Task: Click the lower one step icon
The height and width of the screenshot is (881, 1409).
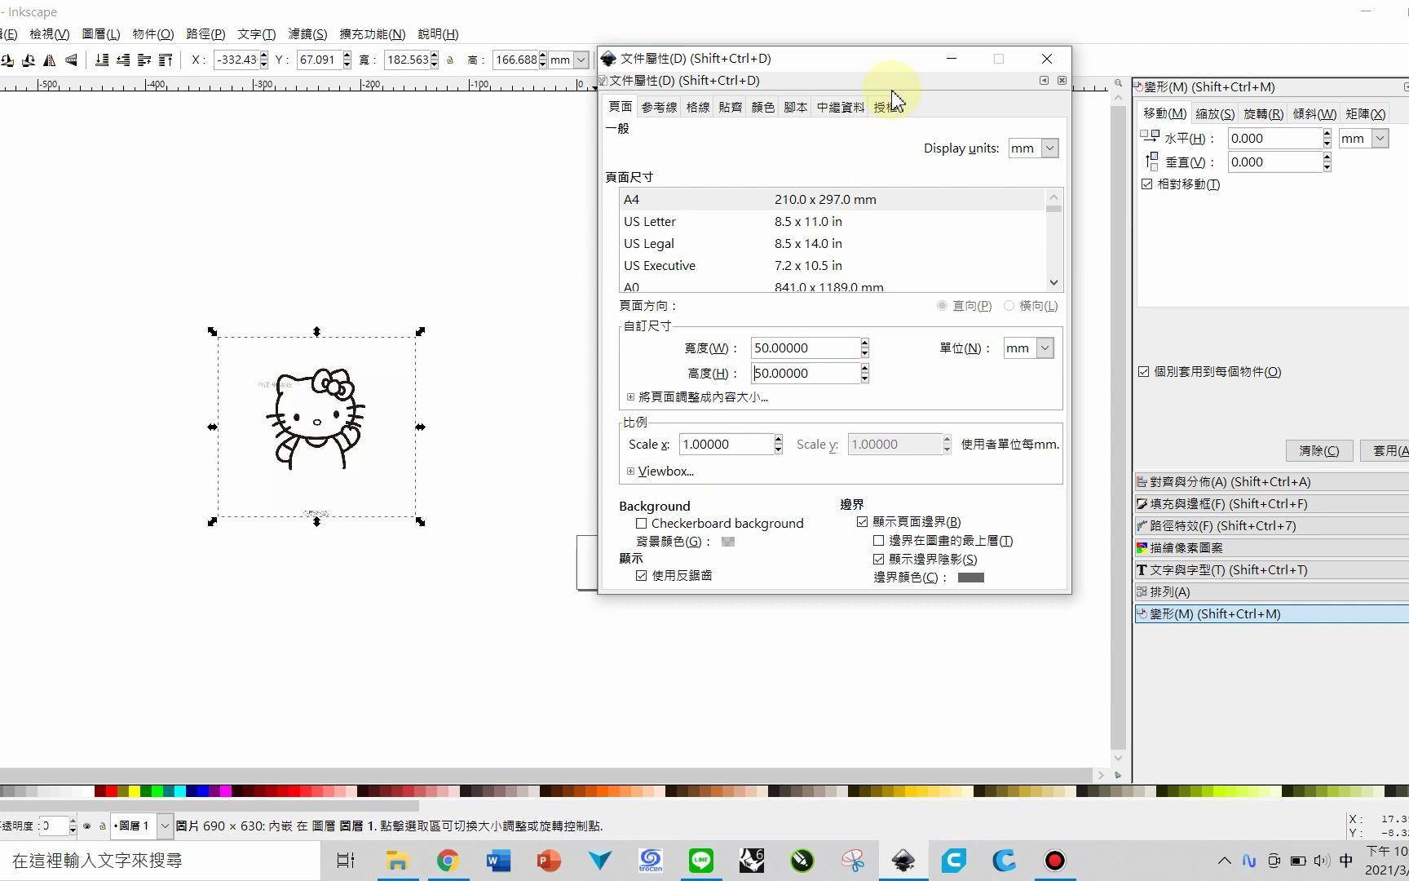Action: (123, 60)
